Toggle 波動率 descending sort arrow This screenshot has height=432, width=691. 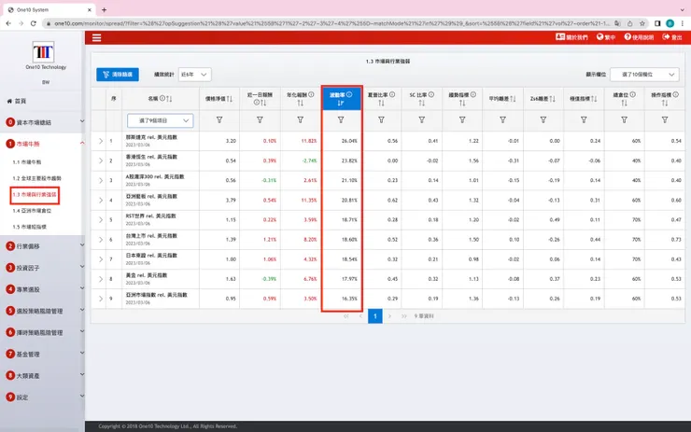click(341, 103)
